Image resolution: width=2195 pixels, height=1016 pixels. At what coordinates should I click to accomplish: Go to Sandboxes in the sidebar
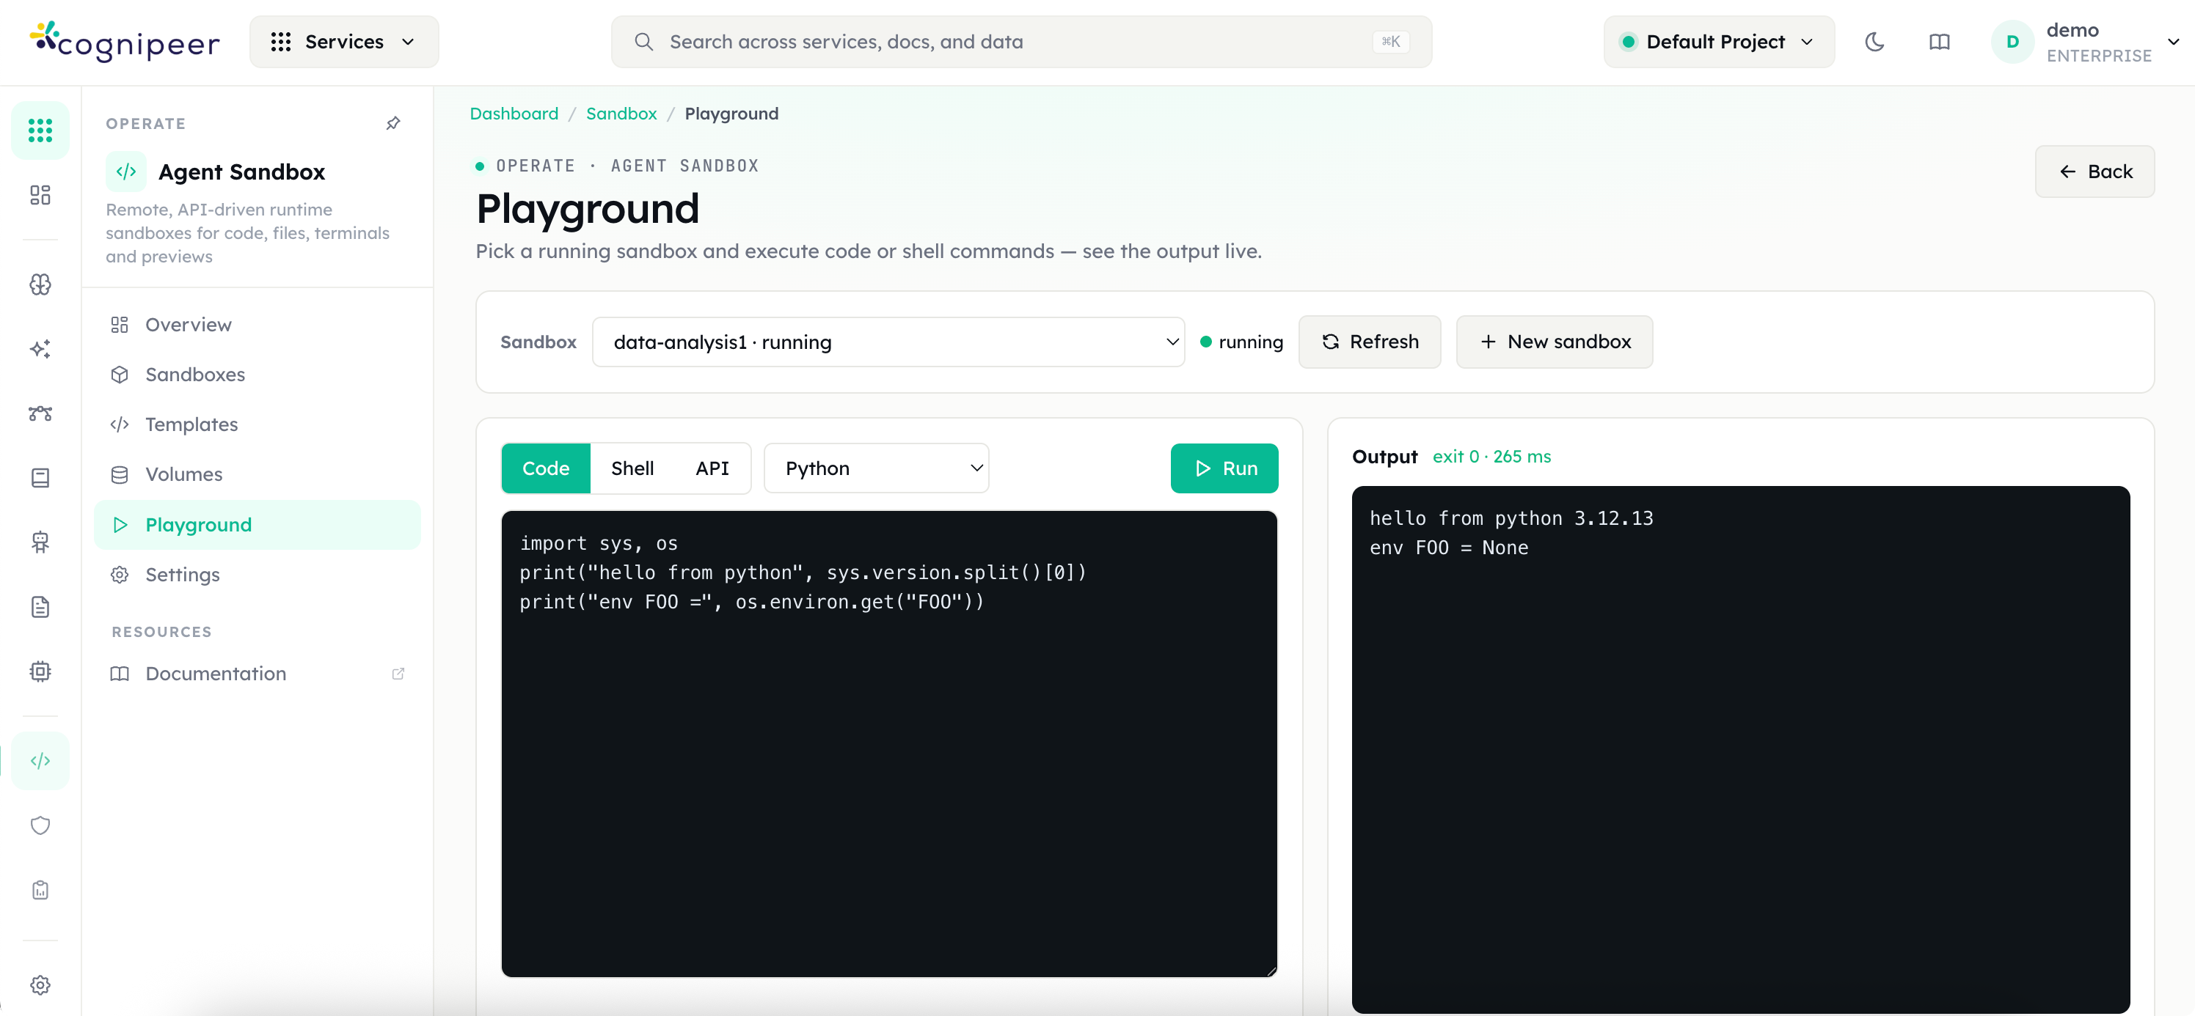[x=258, y=375]
